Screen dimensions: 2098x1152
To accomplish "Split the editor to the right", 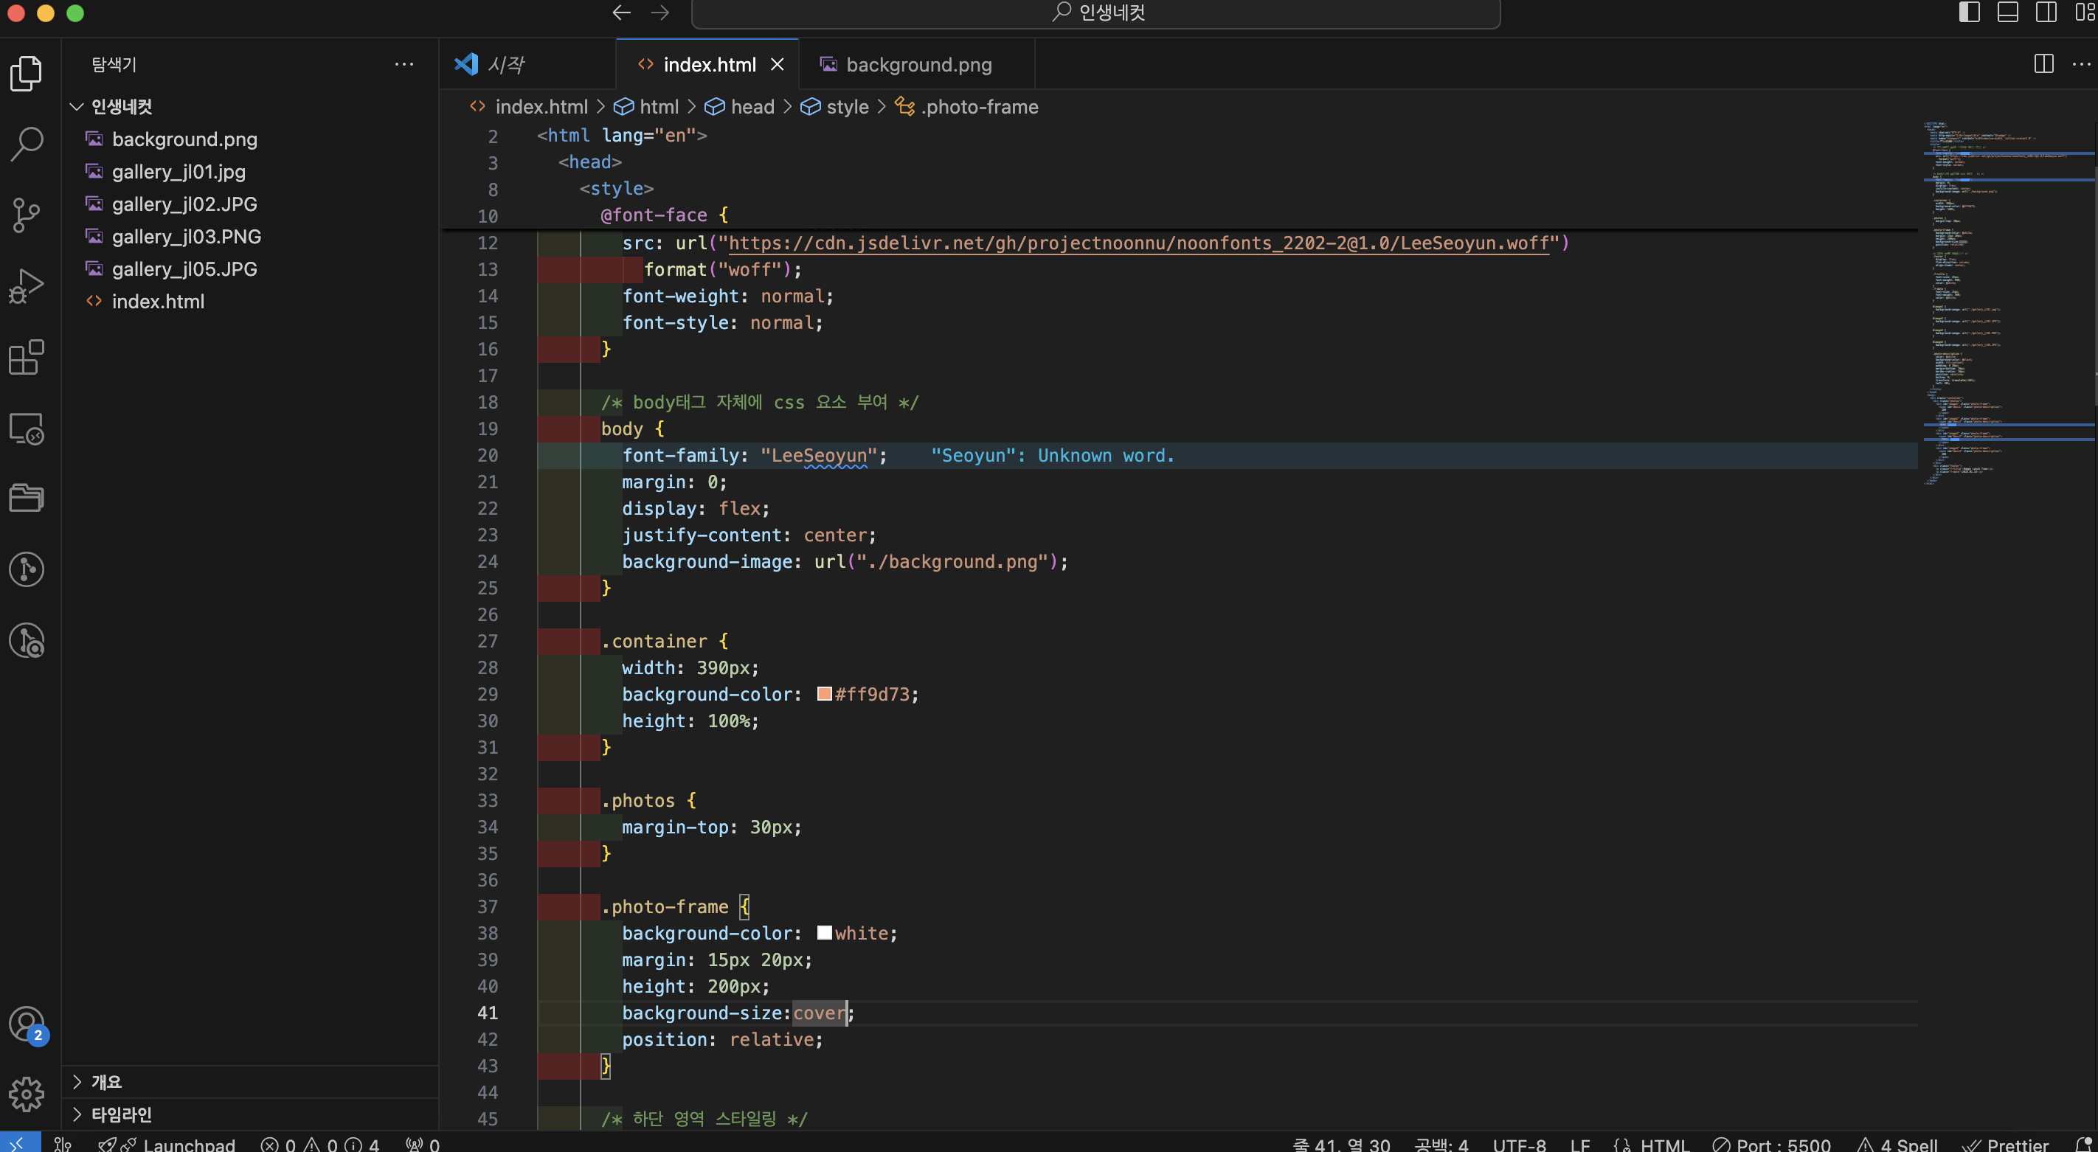I will [2043, 63].
